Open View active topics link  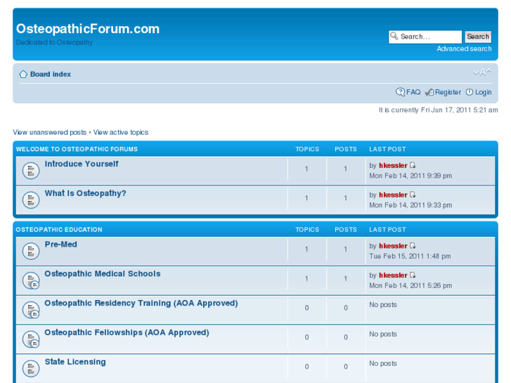click(x=121, y=132)
